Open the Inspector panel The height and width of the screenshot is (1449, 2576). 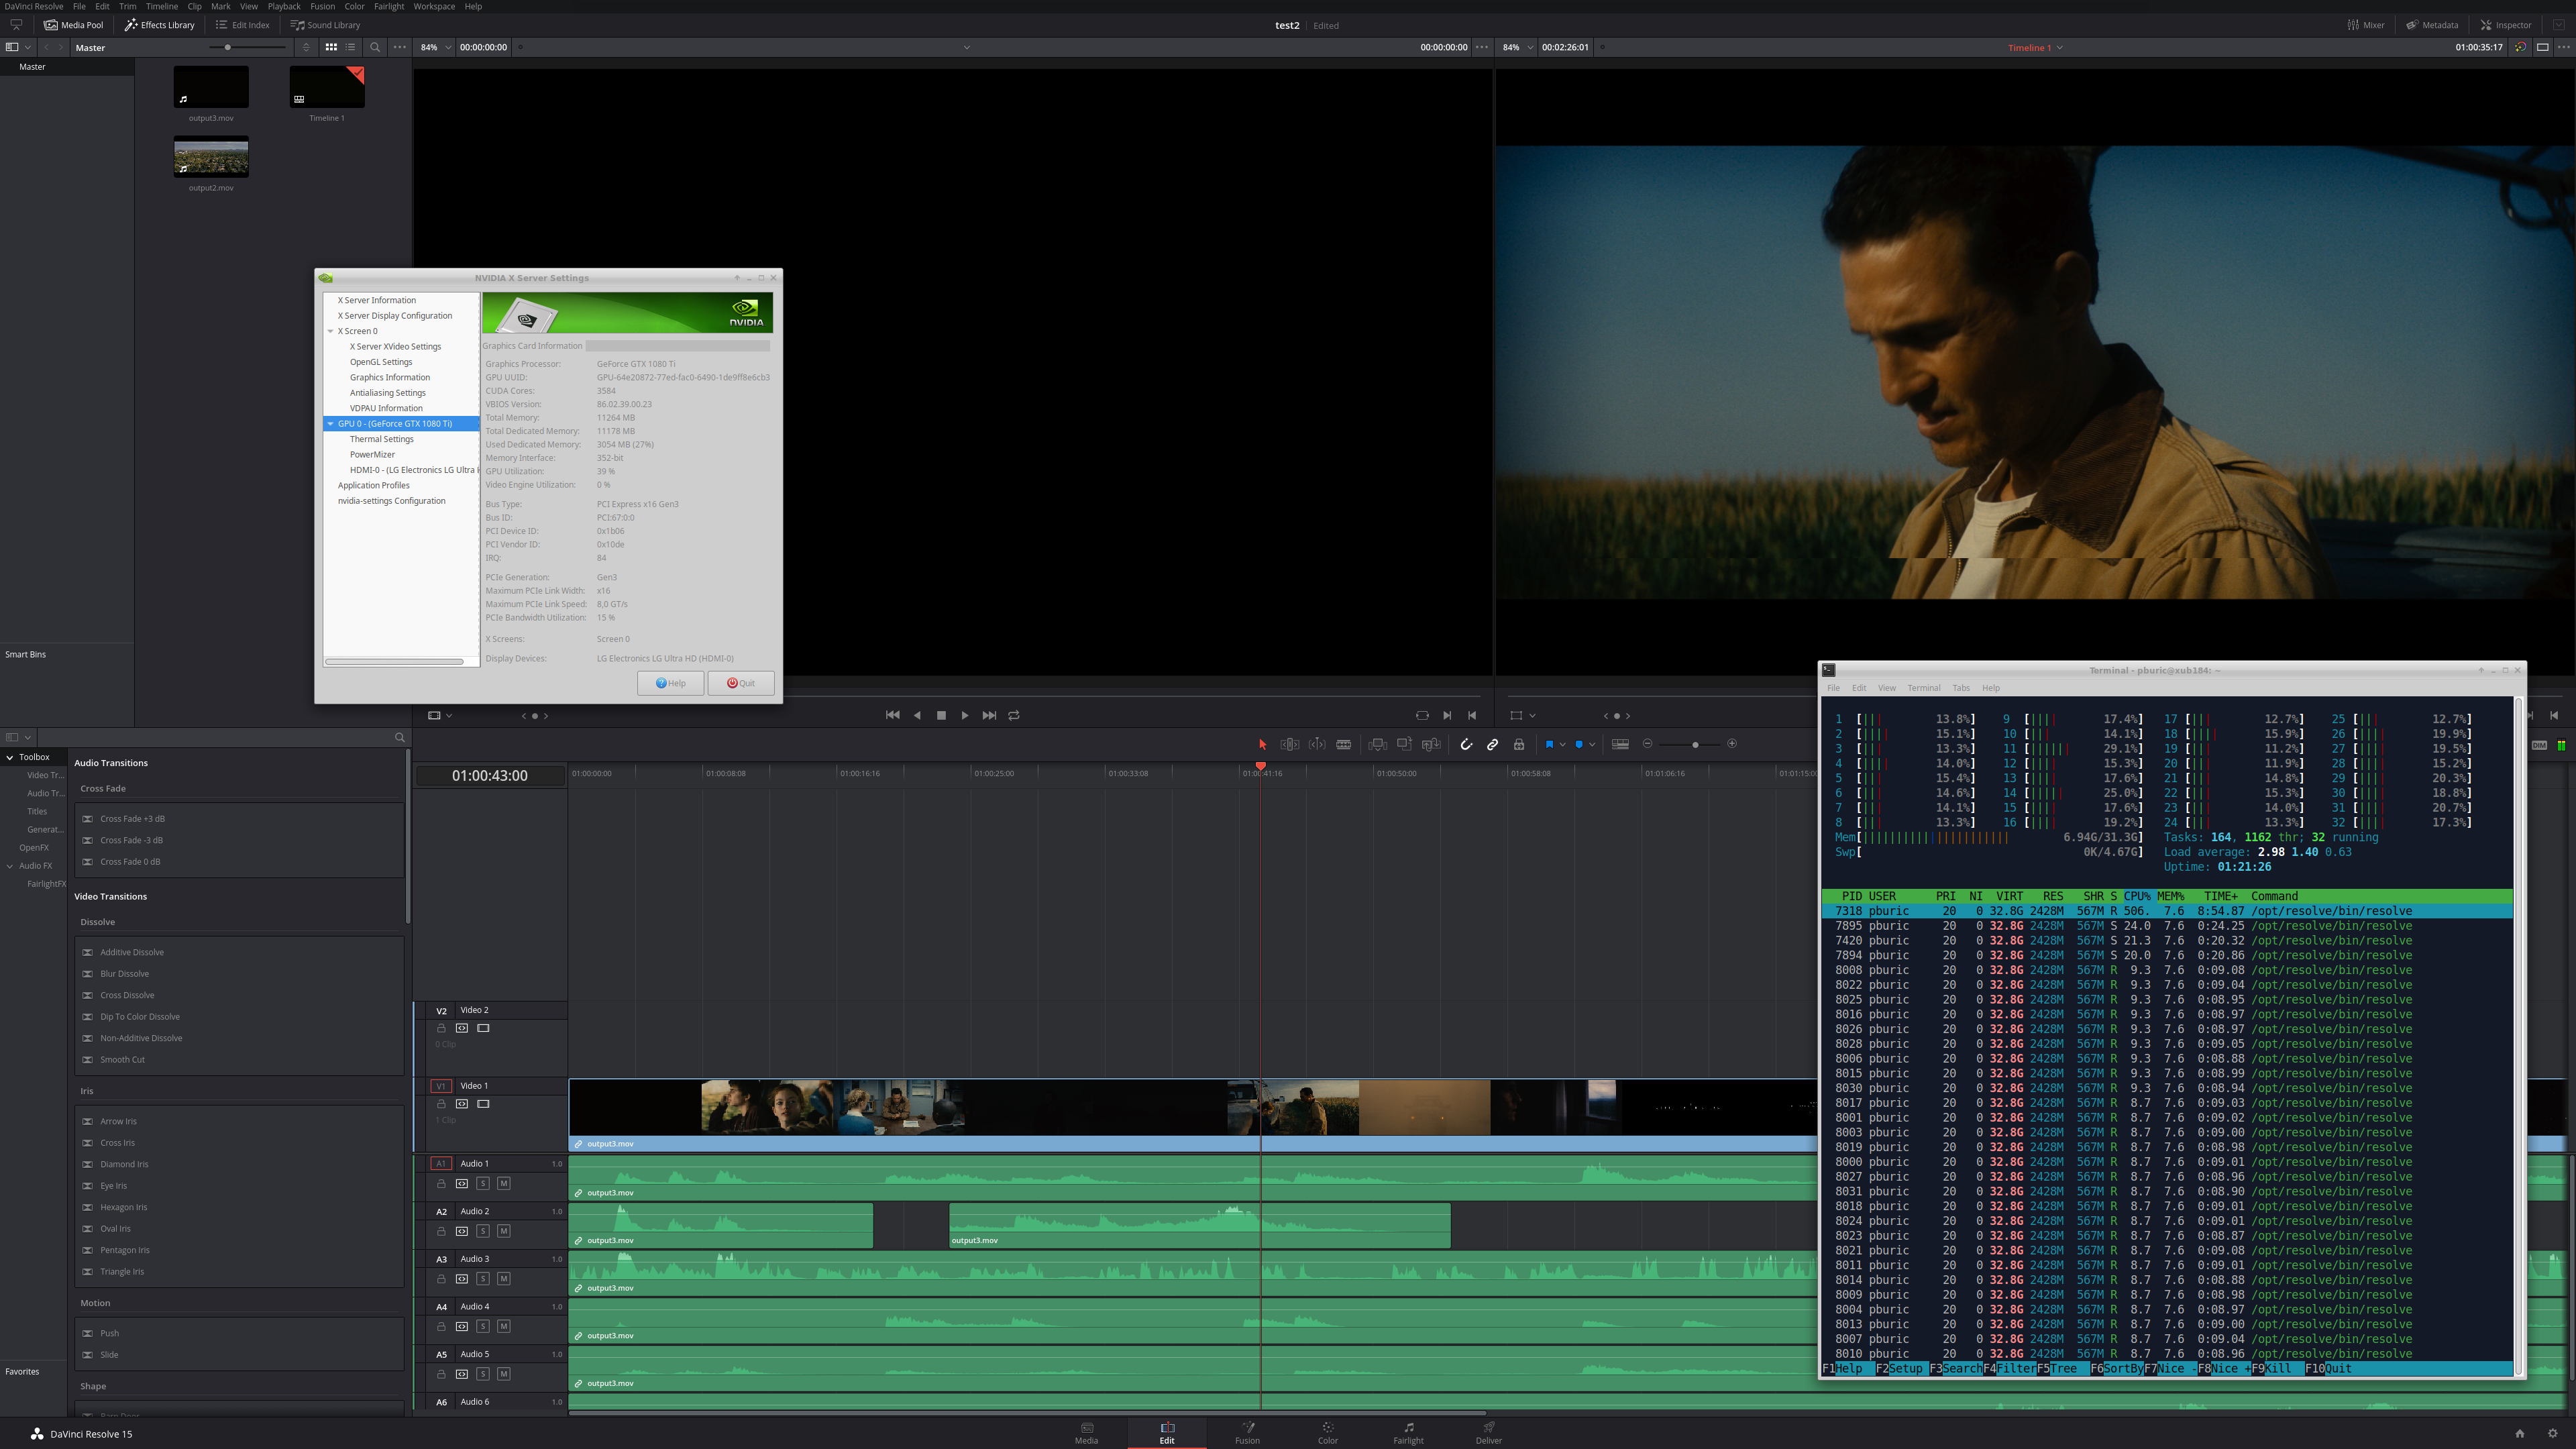(2505, 25)
